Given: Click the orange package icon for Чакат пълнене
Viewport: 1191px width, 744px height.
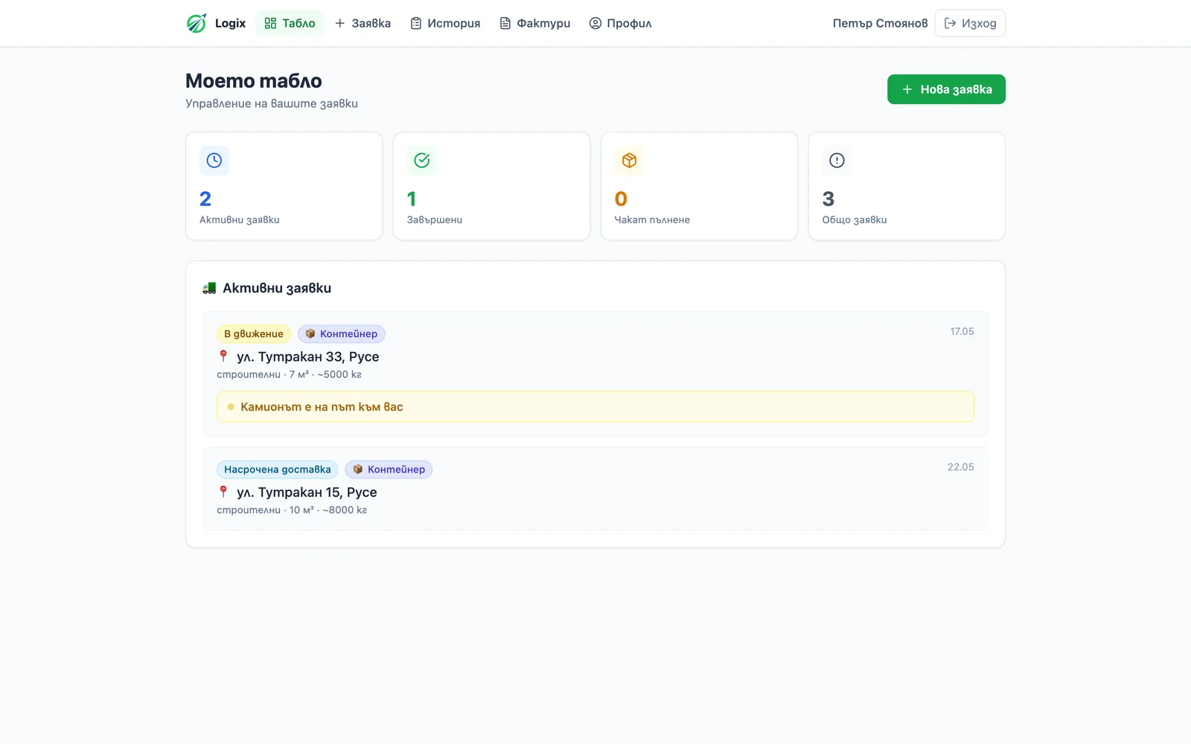Looking at the screenshot, I should tap(630, 160).
